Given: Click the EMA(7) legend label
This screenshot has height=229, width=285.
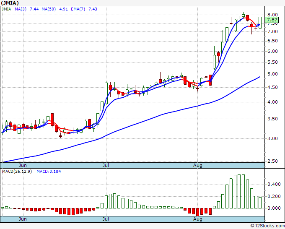Looking at the screenshot, I should (x=78, y=9).
